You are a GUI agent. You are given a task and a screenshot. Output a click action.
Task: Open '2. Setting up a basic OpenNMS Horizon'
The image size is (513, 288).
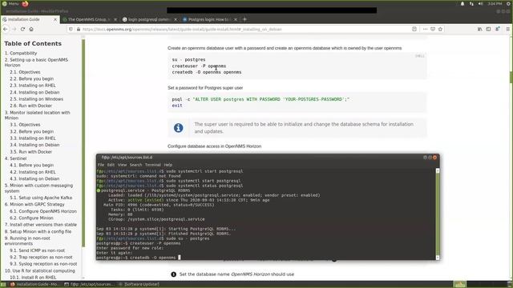(36, 62)
